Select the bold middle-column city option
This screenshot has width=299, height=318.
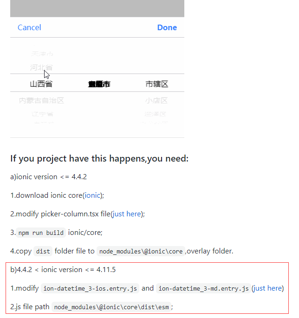pos(99,84)
